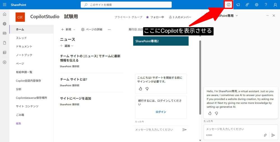Click the paperclip attach icon
The image size is (280, 142).
tap(265, 135)
